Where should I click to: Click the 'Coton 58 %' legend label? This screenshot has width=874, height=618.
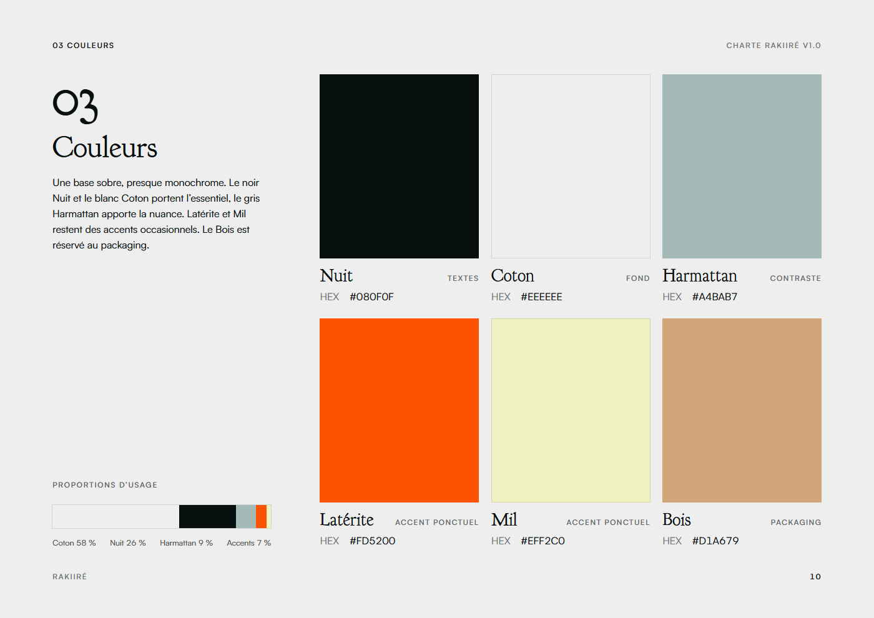click(74, 543)
